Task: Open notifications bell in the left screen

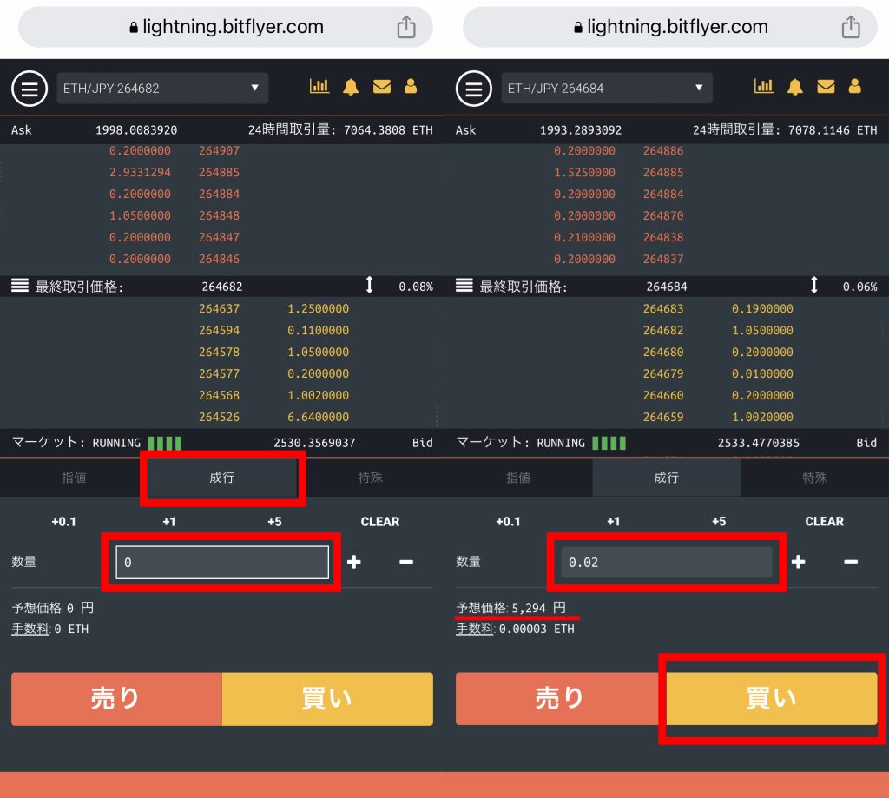Action: click(x=351, y=86)
